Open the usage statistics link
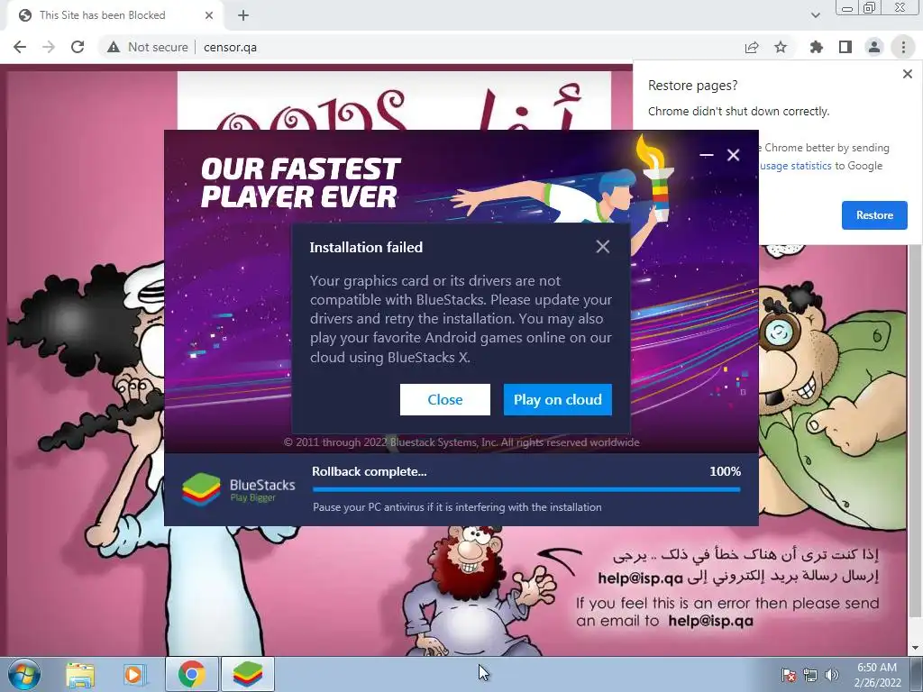The height and width of the screenshot is (692, 923). click(795, 166)
